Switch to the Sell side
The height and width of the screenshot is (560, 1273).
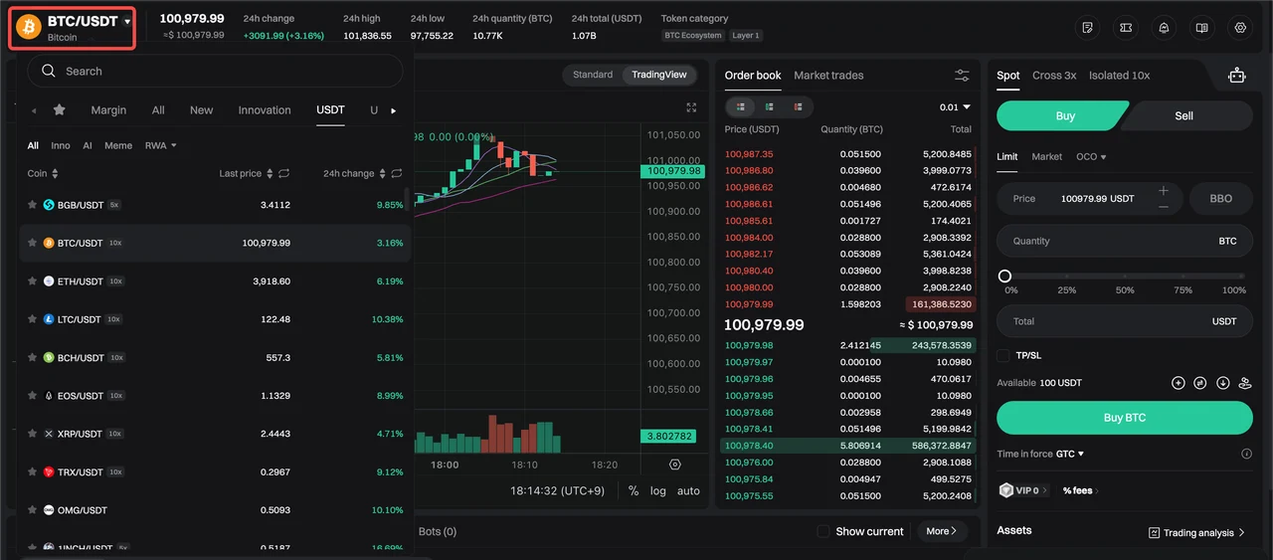[1183, 115]
